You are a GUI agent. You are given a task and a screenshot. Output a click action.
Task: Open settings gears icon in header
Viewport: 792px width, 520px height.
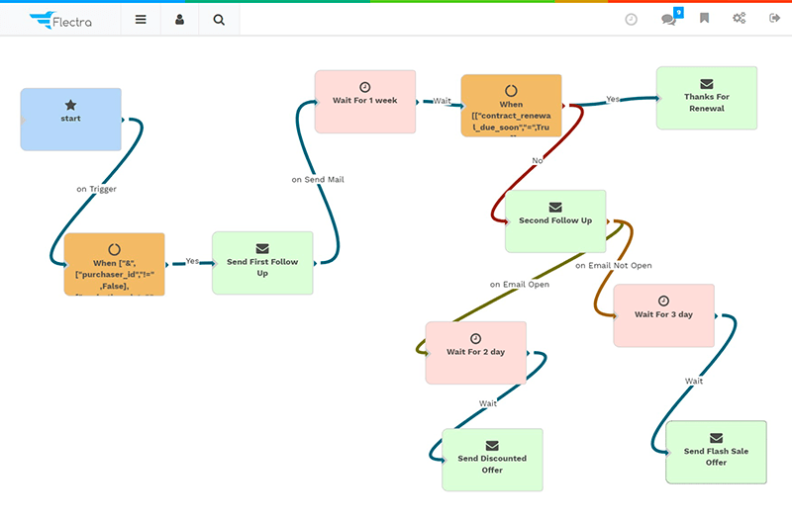click(x=739, y=19)
